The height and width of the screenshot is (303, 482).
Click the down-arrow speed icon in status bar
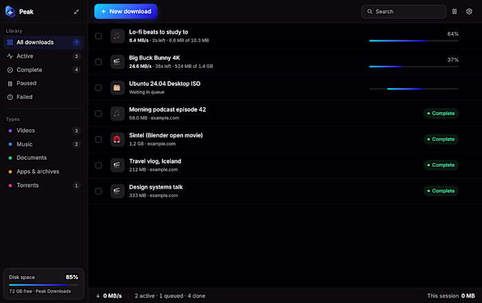click(x=98, y=296)
